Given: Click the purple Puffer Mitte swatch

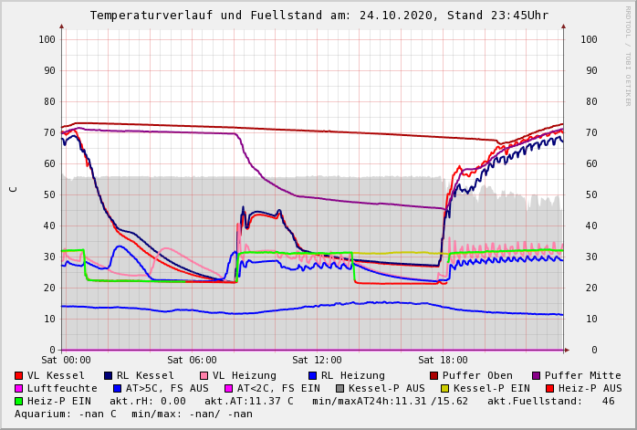Looking at the screenshot, I should coord(537,376).
